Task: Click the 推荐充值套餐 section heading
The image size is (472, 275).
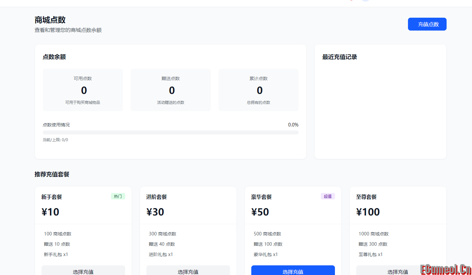Action: (x=52, y=174)
